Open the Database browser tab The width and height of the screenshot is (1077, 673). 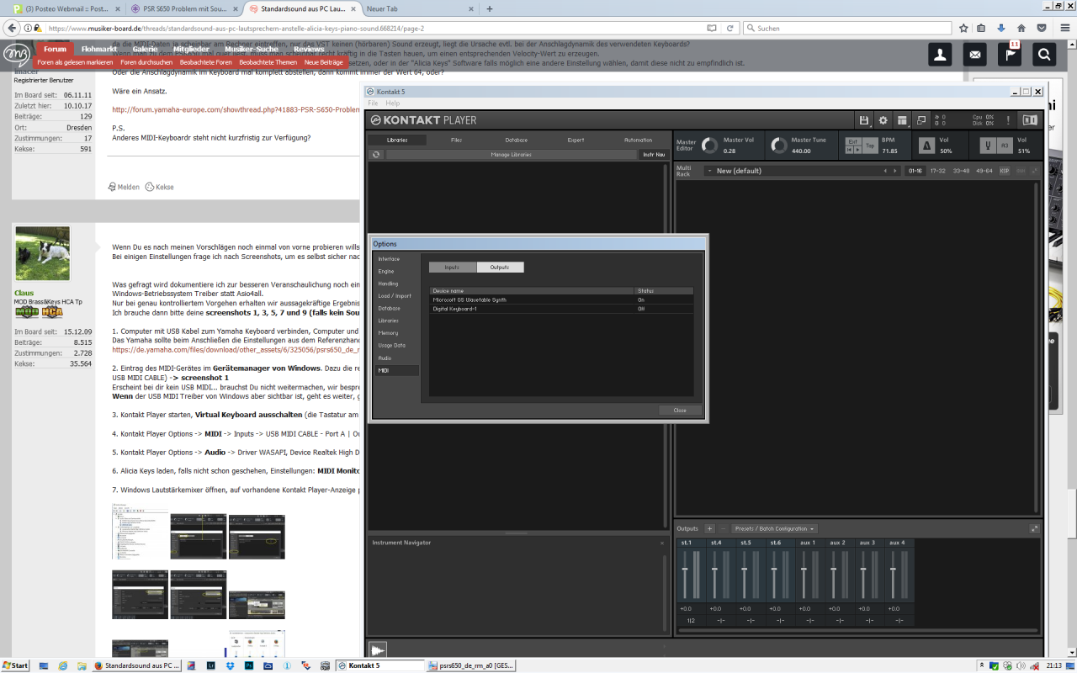click(517, 140)
